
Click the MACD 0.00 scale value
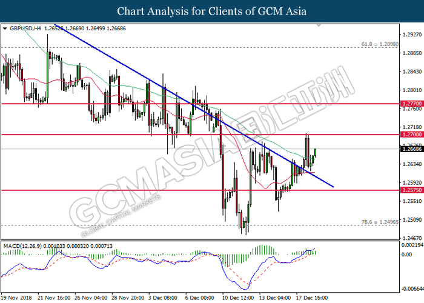[406, 255]
